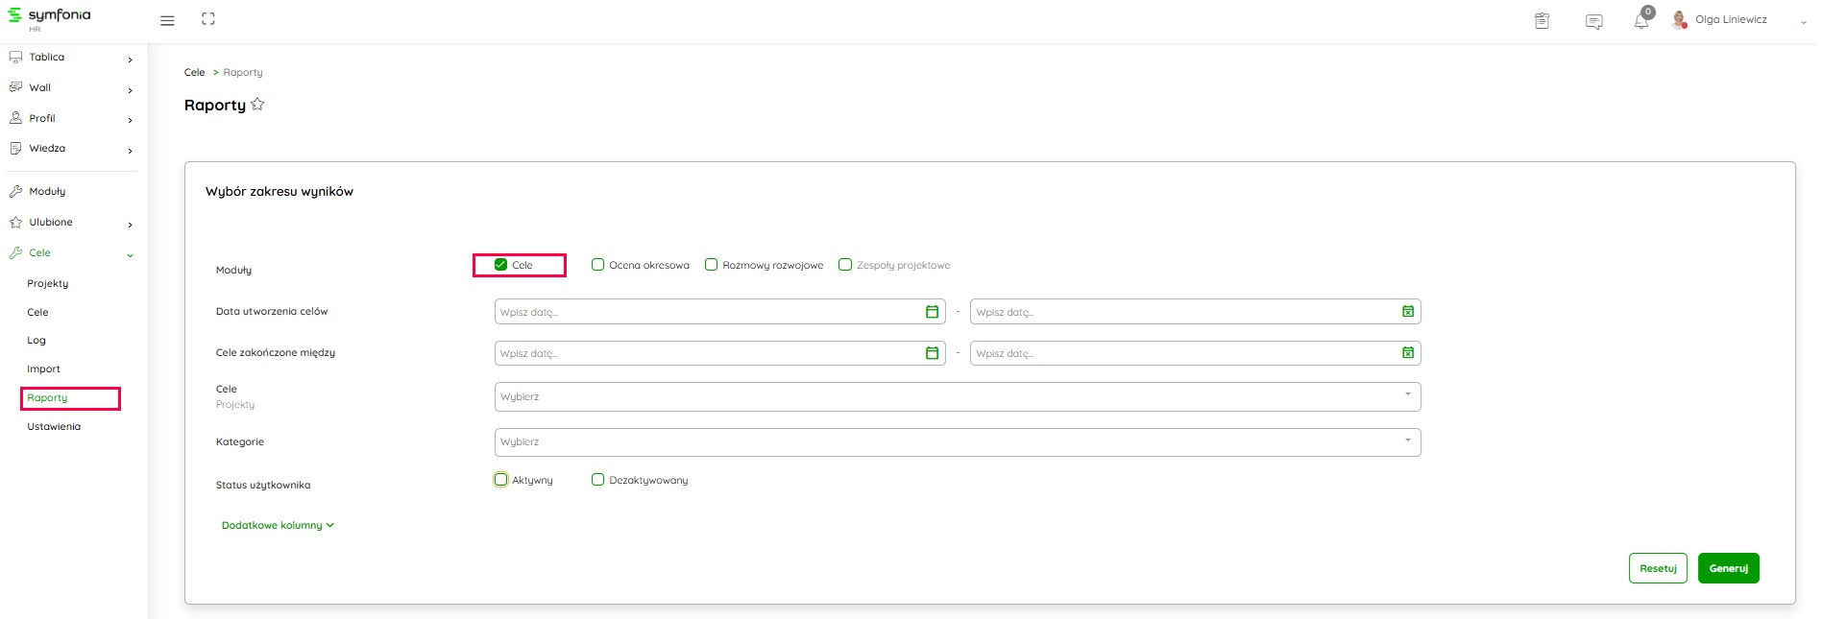Click the Cele zakończone start date field

tap(709, 353)
